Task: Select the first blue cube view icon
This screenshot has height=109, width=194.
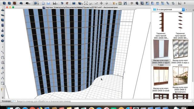Action: [x=4, y=3]
